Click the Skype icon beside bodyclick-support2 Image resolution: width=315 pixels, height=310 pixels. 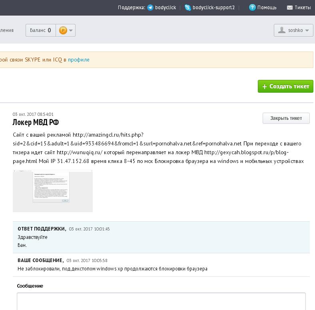187,8
